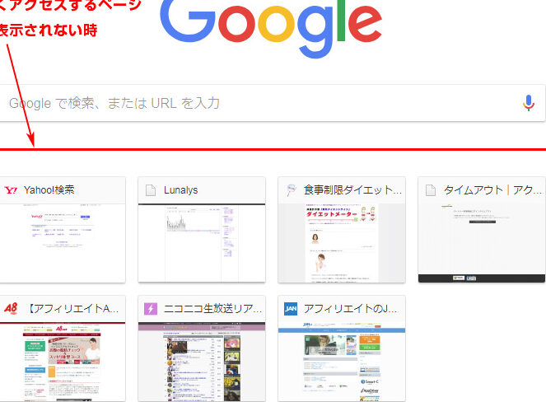Image resolution: width=546 pixels, height=402 pixels.
Task: Click the ダイエットメーター page thumbnail
Action: click(x=342, y=243)
